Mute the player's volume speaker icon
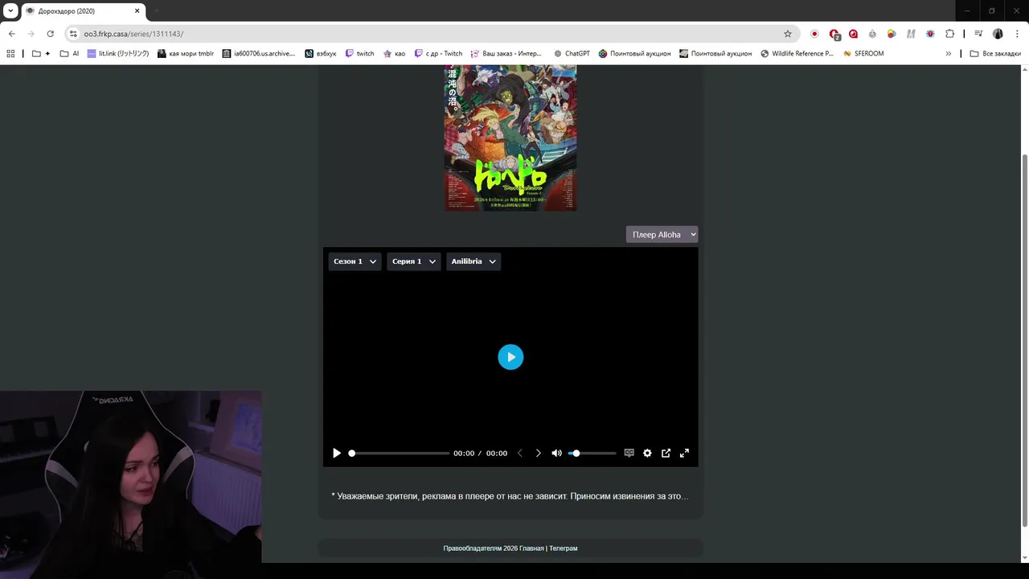This screenshot has height=579, width=1029. (x=556, y=454)
